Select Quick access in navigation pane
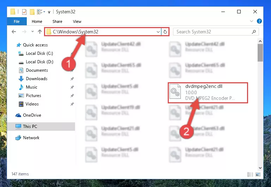Screen dimensions: 271x187 point(36,45)
